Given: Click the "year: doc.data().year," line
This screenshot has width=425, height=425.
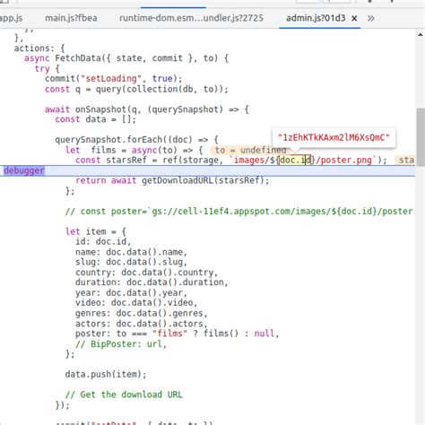Looking at the screenshot, I should point(131,293).
